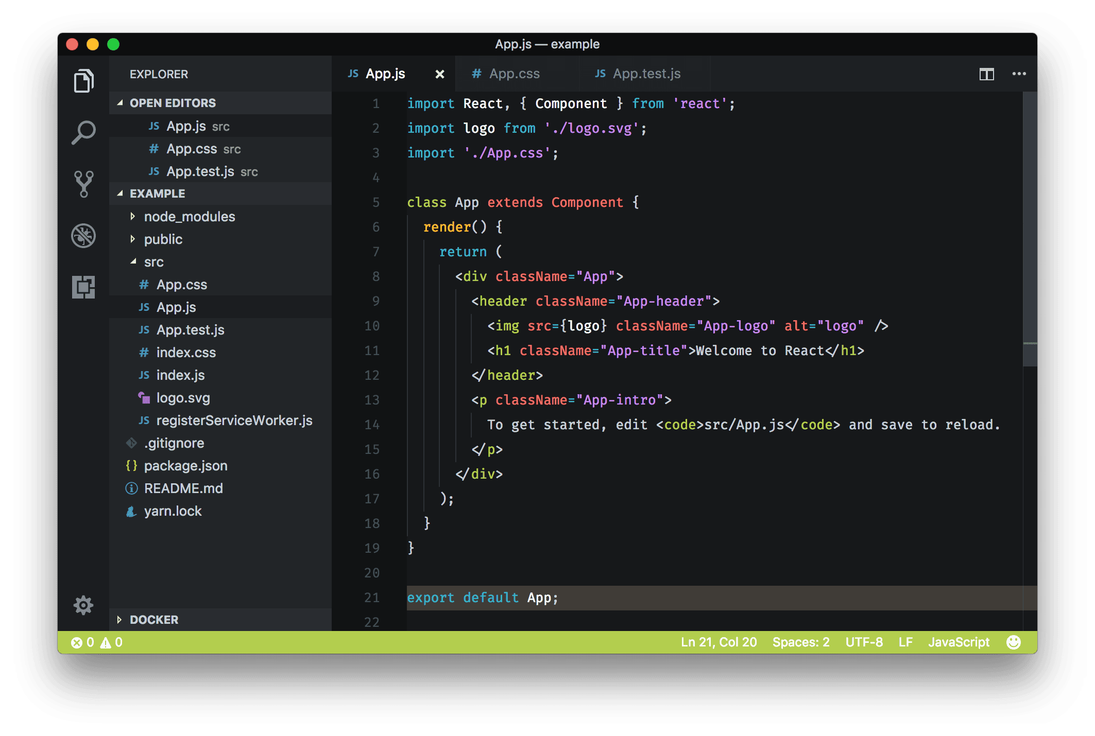Change indentation via Spaces: 2
The height and width of the screenshot is (736, 1095).
pos(801,642)
